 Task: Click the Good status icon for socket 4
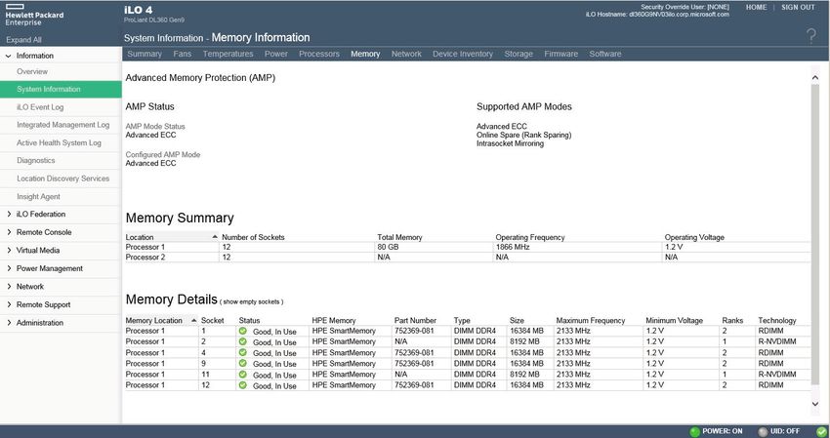pyautogui.click(x=243, y=352)
